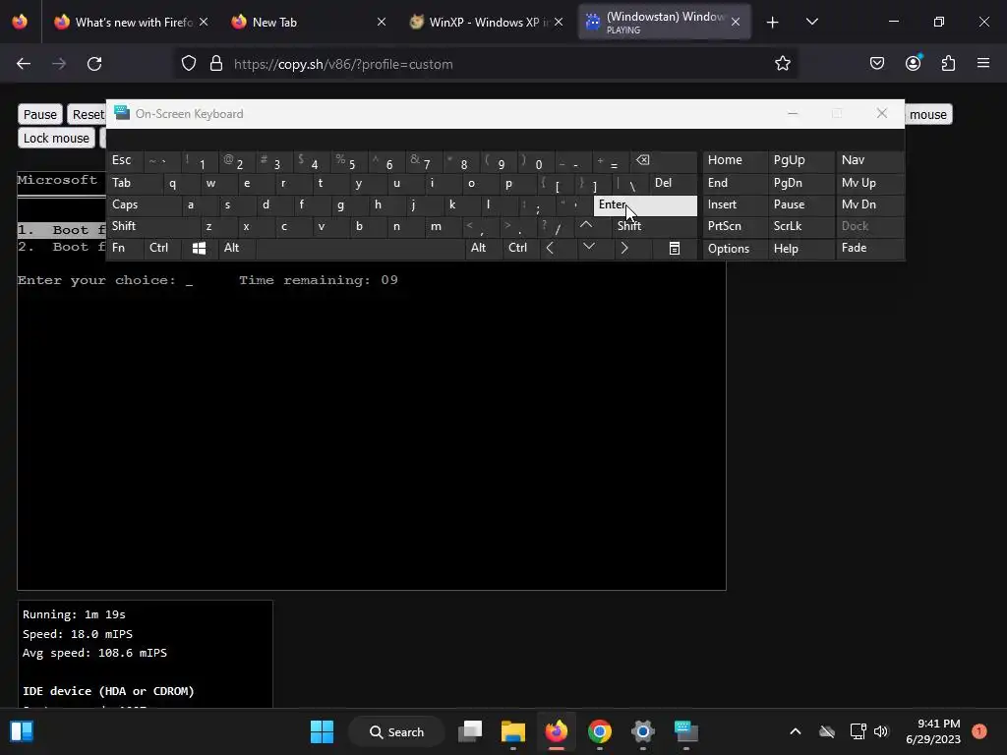Click the Windows logo key on the On-Screen Keyboard
1007x755 pixels.
[199, 248]
